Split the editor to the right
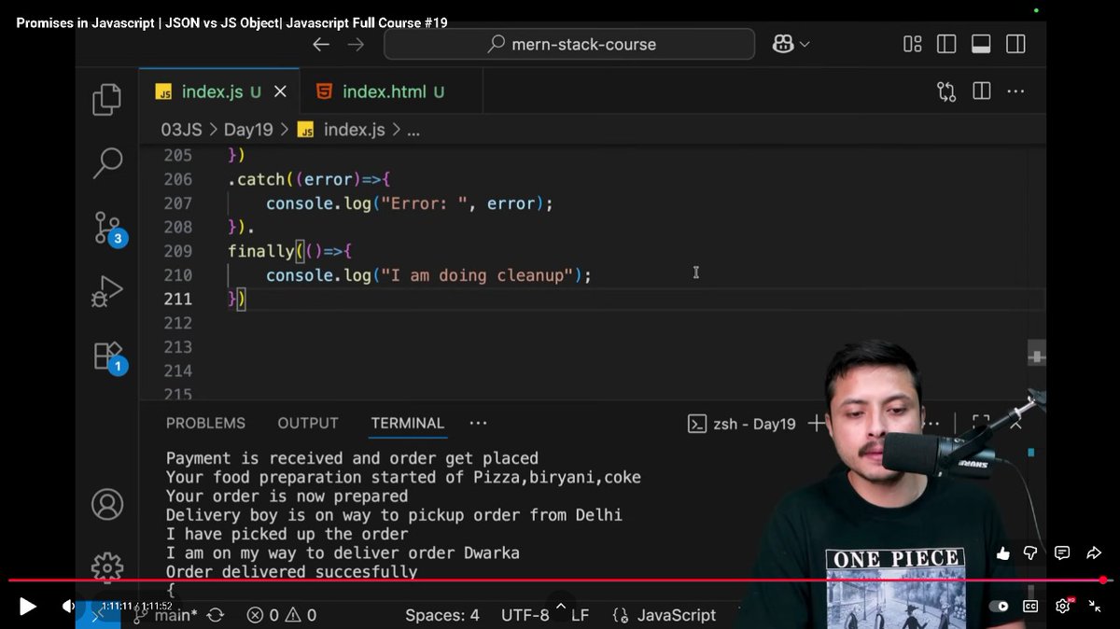This screenshot has height=629, width=1120. click(x=981, y=91)
